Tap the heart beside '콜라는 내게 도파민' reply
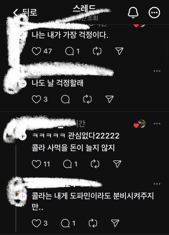169x235 pixels. (x=36, y=223)
